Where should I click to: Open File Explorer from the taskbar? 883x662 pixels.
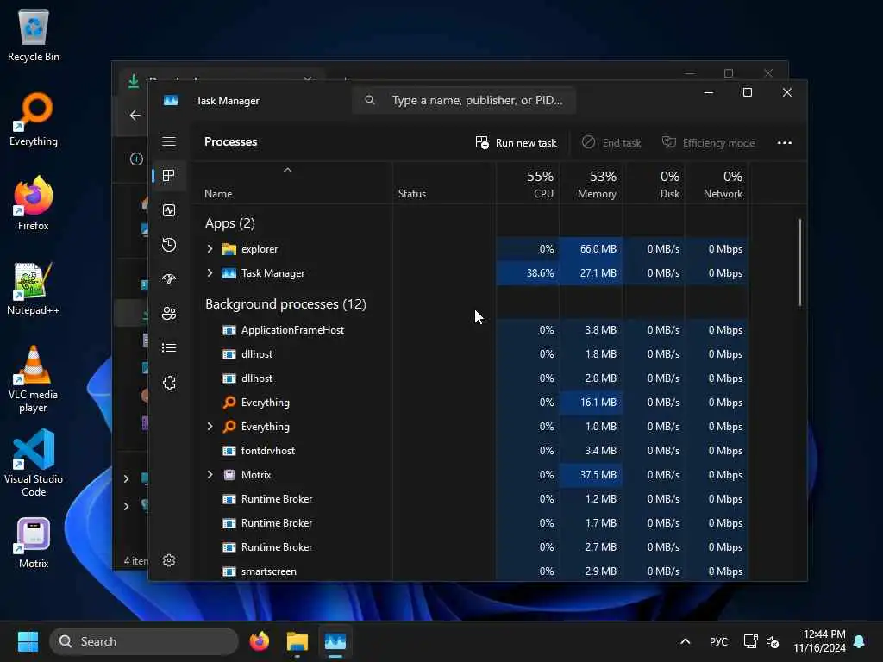pyautogui.click(x=297, y=641)
